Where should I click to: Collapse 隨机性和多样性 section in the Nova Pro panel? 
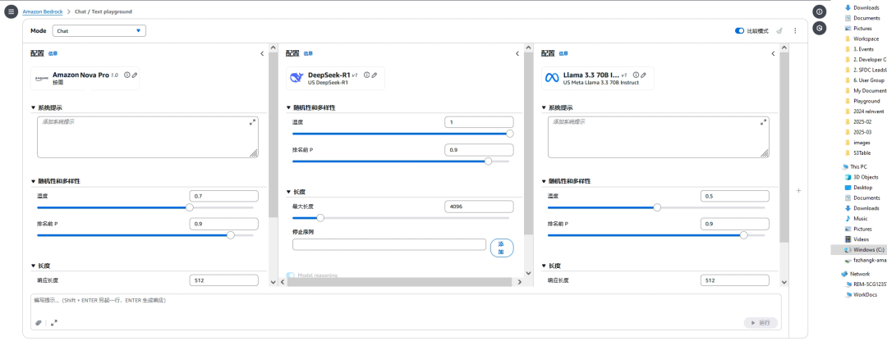(55, 181)
